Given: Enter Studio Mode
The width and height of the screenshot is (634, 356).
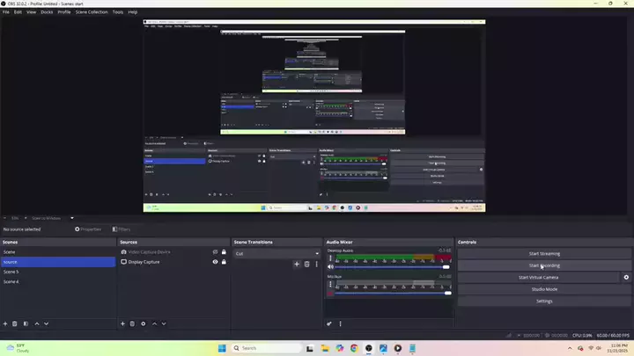Looking at the screenshot, I should [x=543, y=289].
